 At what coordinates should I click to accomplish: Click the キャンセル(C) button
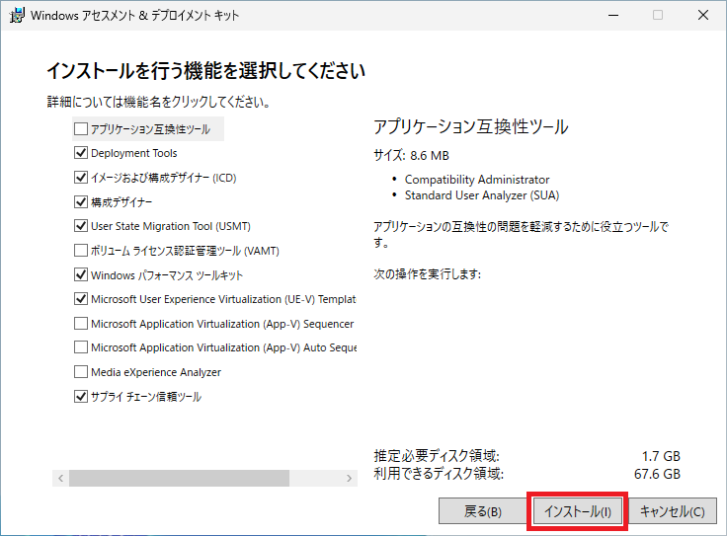click(x=673, y=511)
